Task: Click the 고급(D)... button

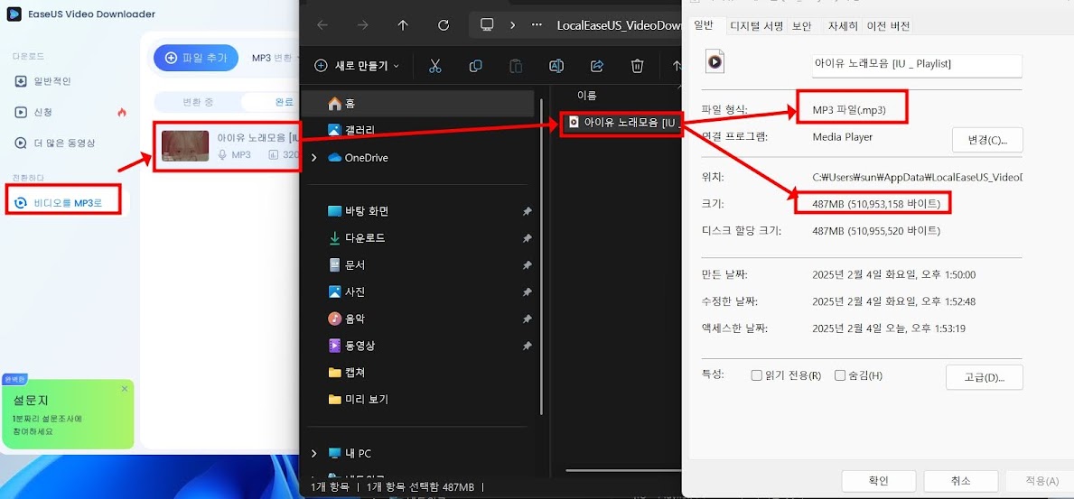Action: click(985, 377)
